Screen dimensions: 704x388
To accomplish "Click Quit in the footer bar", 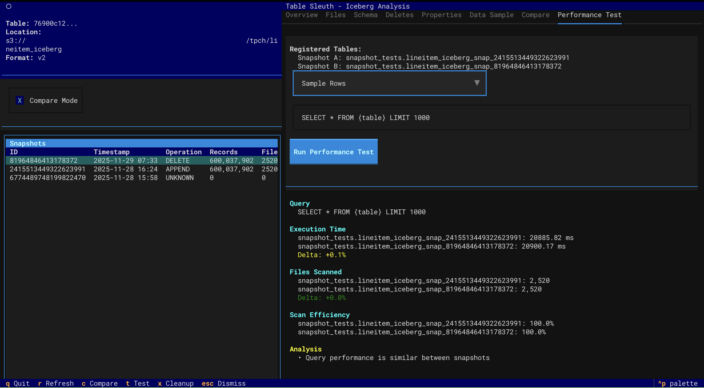I will pos(18,383).
